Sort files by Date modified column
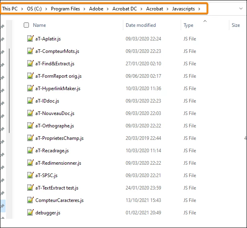247x228 pixels. [141, 25]
